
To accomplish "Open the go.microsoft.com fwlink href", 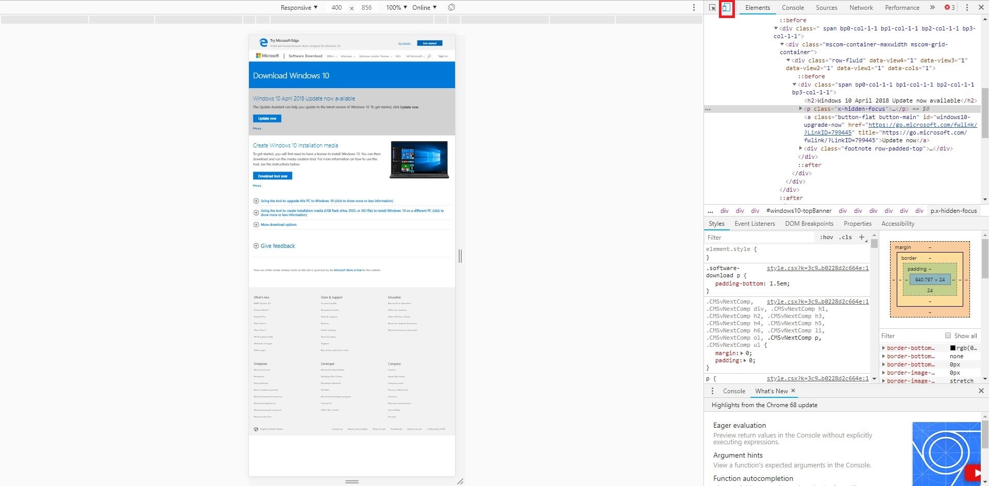I will (891, 129).
